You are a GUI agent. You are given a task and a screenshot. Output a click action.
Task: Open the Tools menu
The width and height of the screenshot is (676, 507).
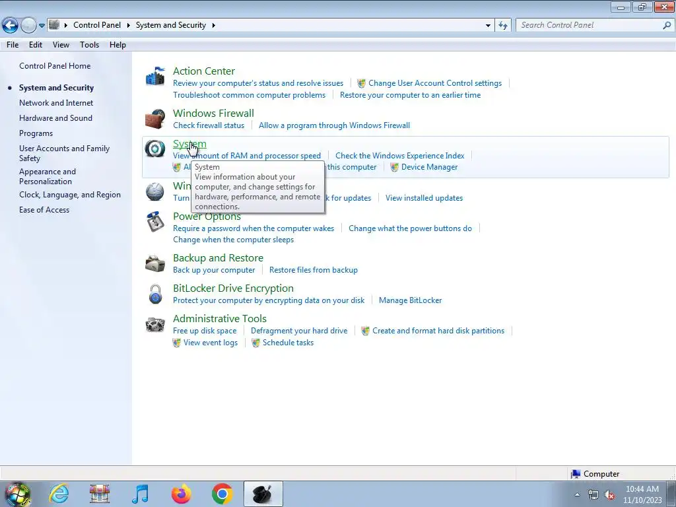(89, 45)
